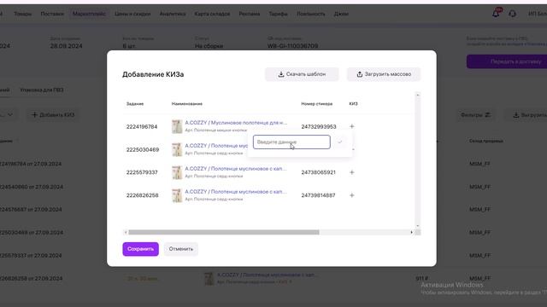Click the Передать в доставку button

click(508, 61)
